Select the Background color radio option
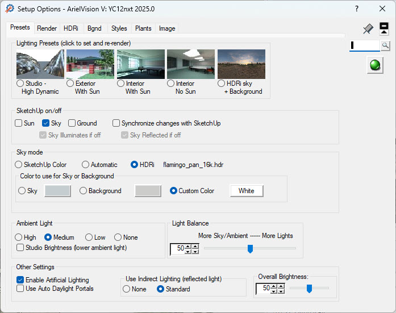 [83, 190]
